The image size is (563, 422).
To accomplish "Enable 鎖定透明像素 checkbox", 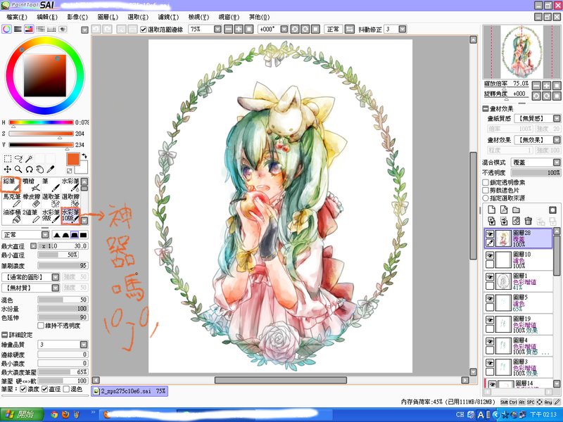I will pyautogui.click(x=486, y=183).
